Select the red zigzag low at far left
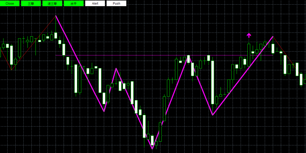Image resolution: width=306 pixels, height=153 pixels. pyautogui.click(x=12, y=70)
